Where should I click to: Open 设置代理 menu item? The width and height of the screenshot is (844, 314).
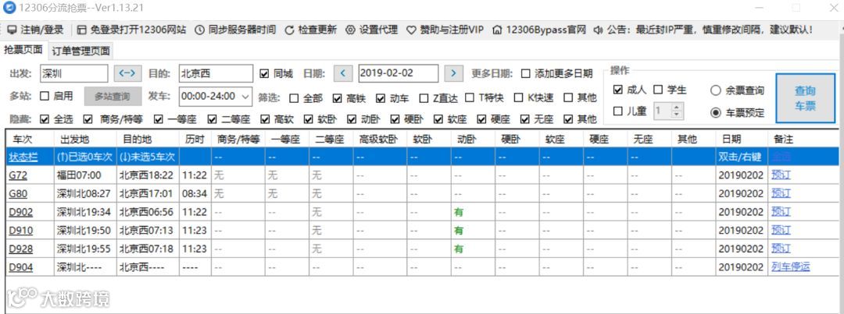[372, 30]
